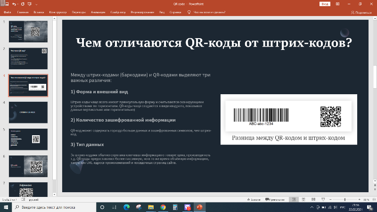Screen dimensions: 377x212
Task: Fit slide to current window icon
Action: pos(374,199)
